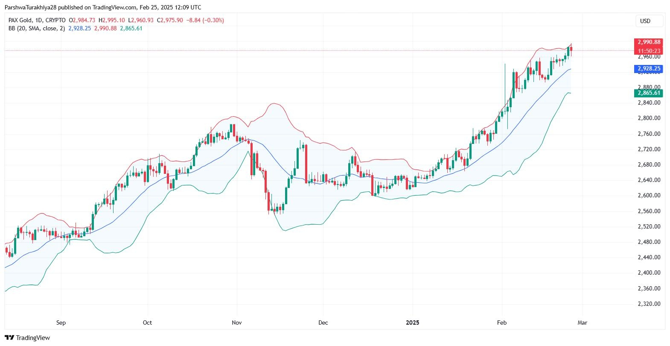Open the USD currency selector

(645, 21)
